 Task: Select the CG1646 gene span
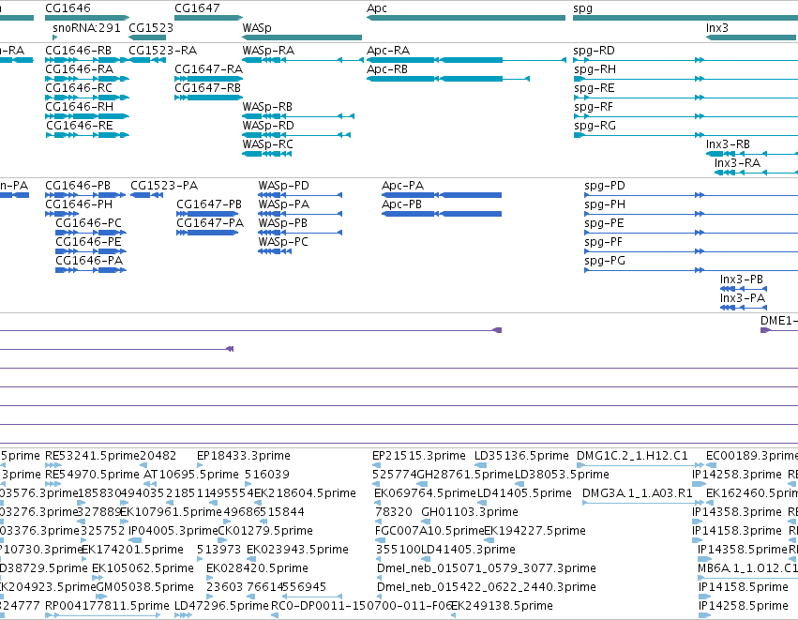point(87,18)
